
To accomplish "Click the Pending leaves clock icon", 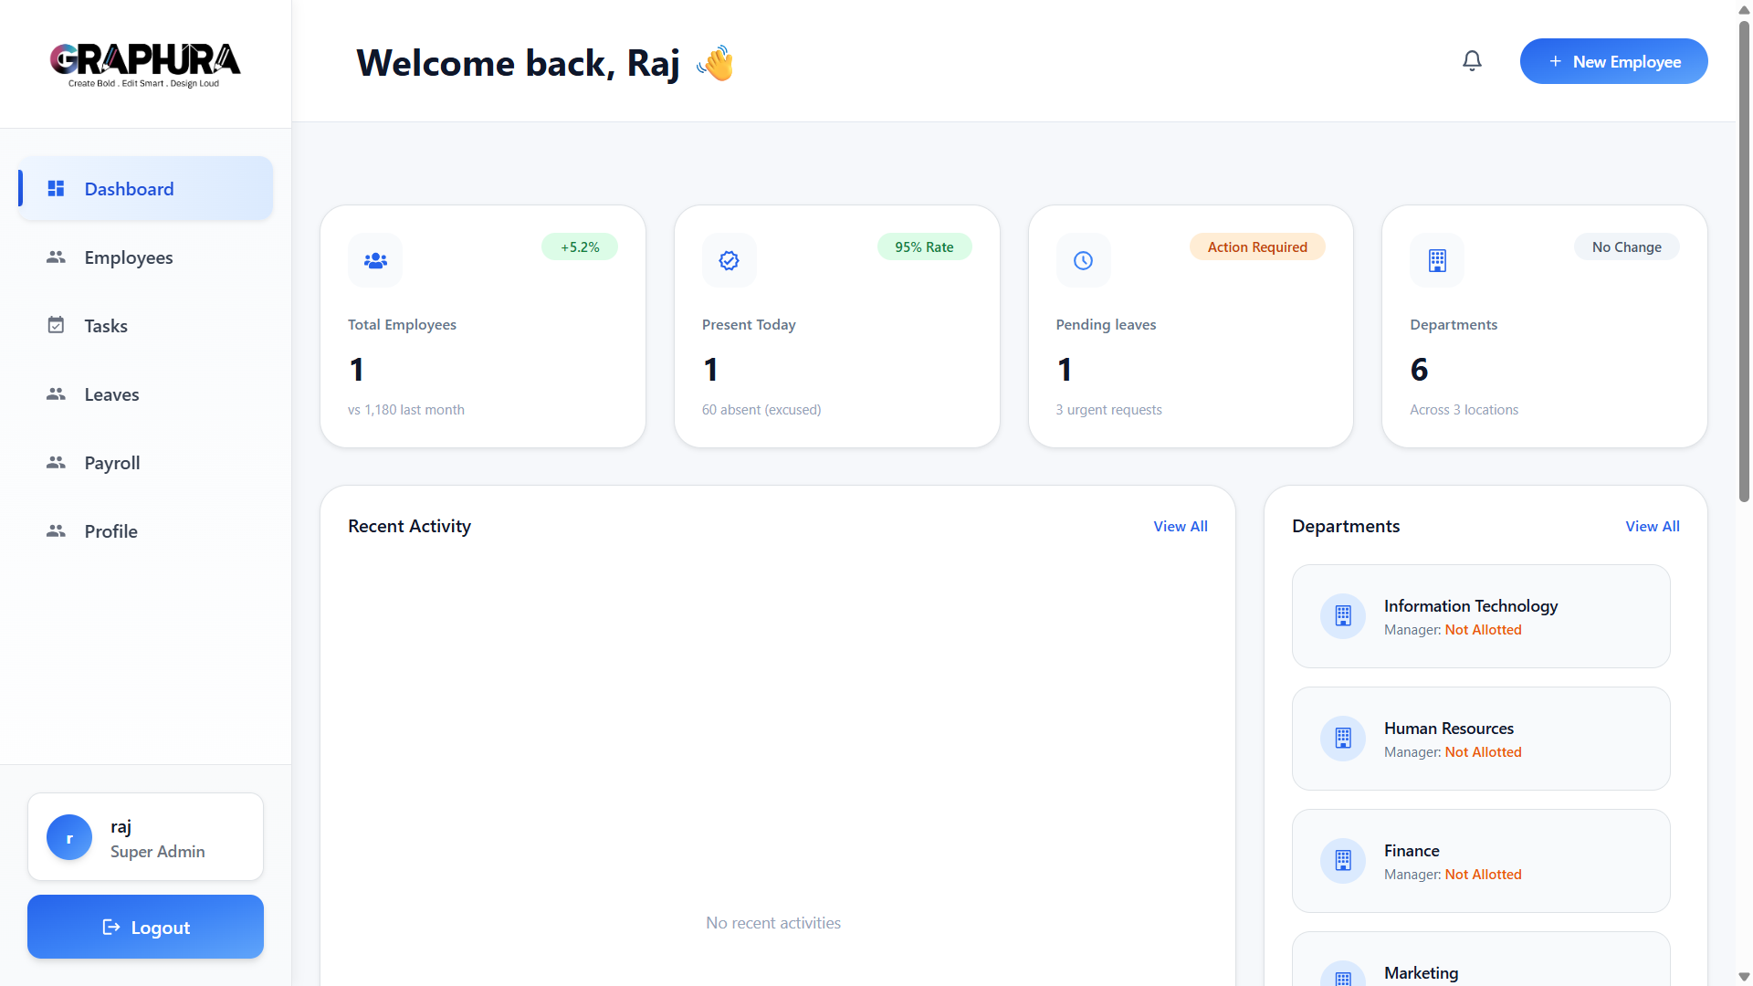I will point(1083,260).
